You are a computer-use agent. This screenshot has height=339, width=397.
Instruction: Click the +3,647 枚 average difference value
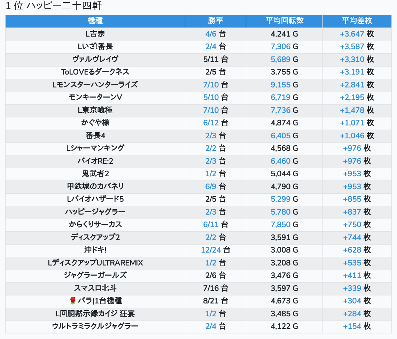[357, 34]
